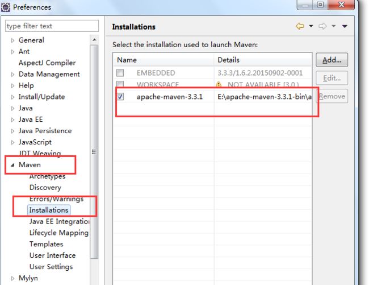Image resolution: width=369 pixels, height=285 pixels.
Task: Click the Edit... button
Action: (x=332, y=78)
